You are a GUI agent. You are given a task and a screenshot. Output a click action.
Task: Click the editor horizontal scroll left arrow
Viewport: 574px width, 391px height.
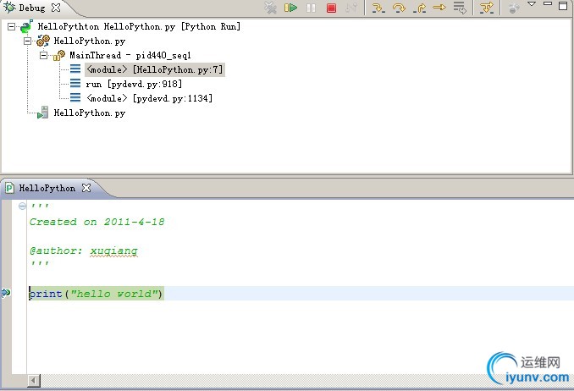click(34, 381)
